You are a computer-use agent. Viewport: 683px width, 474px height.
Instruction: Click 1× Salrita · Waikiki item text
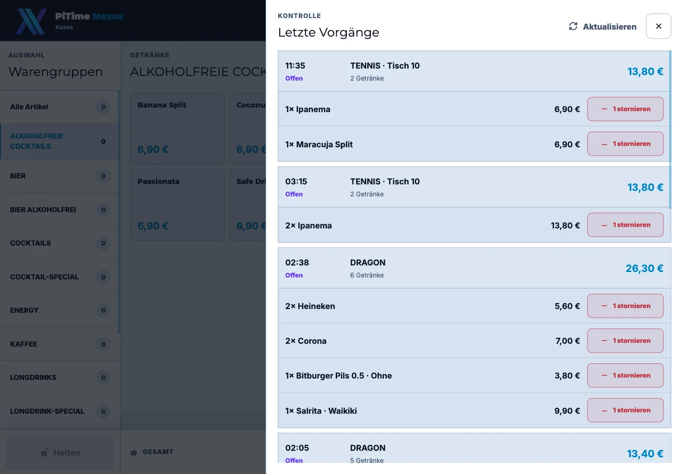321,411
